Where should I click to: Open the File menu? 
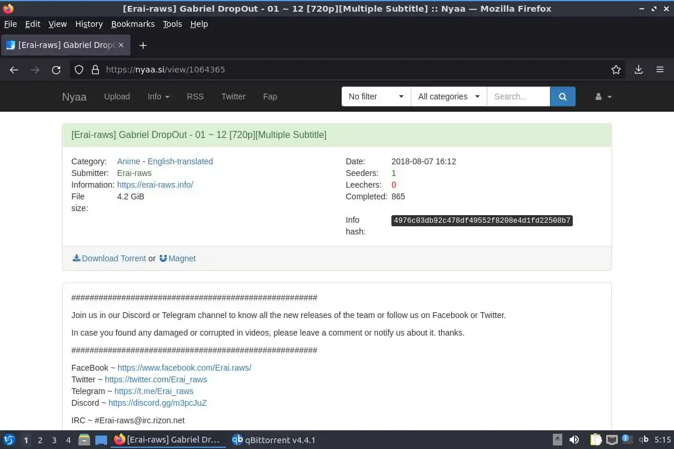tap(11, 24)
